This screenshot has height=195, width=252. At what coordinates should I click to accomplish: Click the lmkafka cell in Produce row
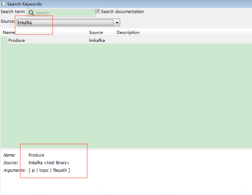[97, 40]
